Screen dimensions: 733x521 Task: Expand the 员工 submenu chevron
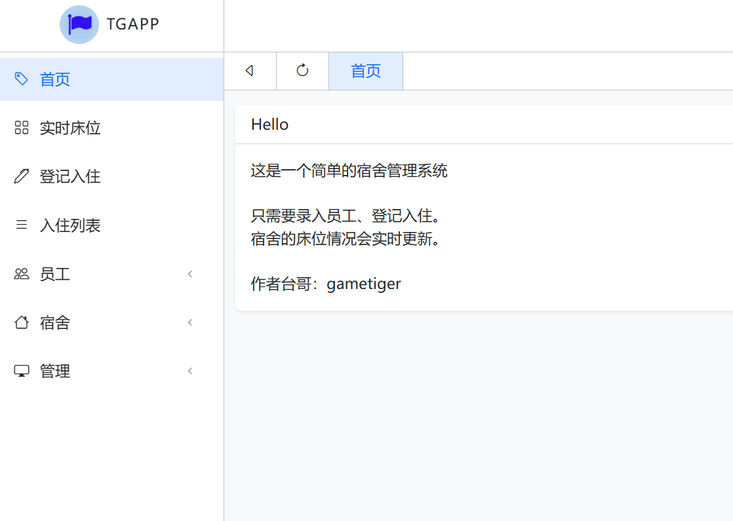click(x=190, y=274)
